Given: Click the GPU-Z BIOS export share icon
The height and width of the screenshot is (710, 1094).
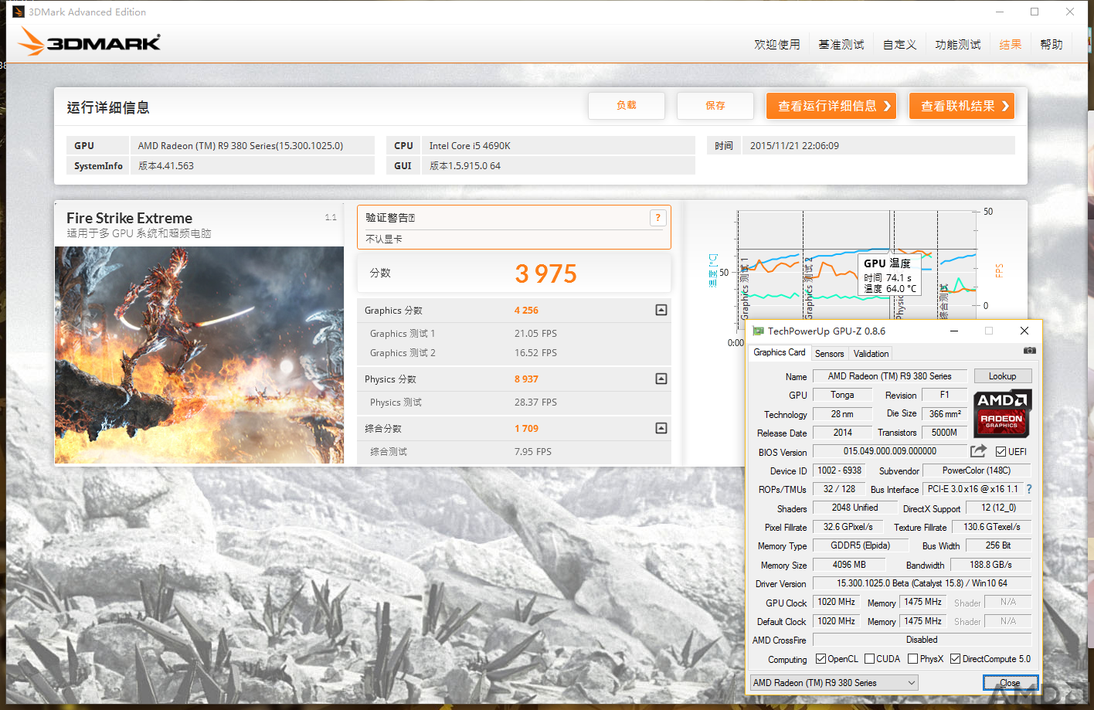Looking at the screenshot, I should pyautogui.click(x=979, y=451).
